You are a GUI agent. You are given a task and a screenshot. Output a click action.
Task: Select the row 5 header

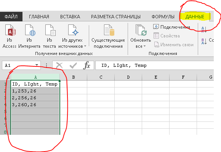click(5, 112)
